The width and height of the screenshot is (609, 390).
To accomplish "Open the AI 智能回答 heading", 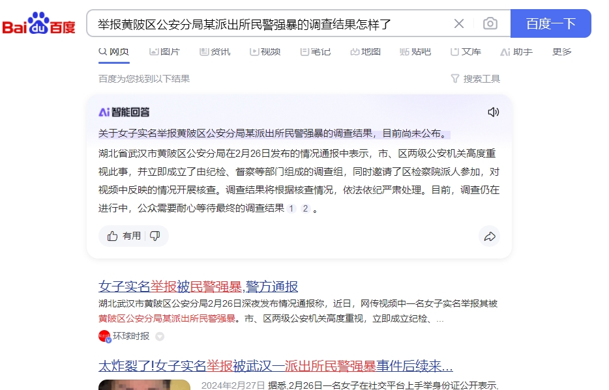I will pyautogui.click(x=125, y=112).
